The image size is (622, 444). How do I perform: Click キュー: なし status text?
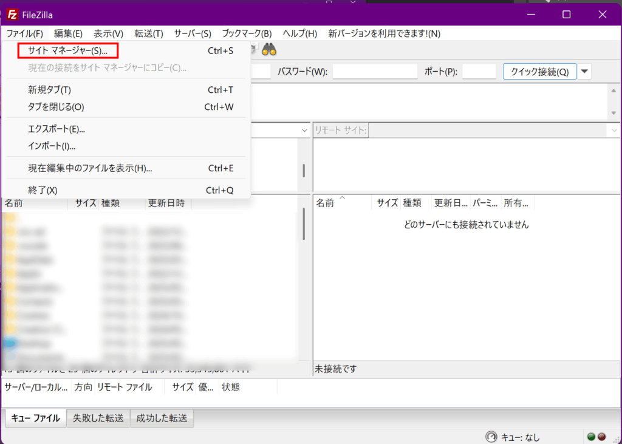pyautogui.click(x=520, y=437)
